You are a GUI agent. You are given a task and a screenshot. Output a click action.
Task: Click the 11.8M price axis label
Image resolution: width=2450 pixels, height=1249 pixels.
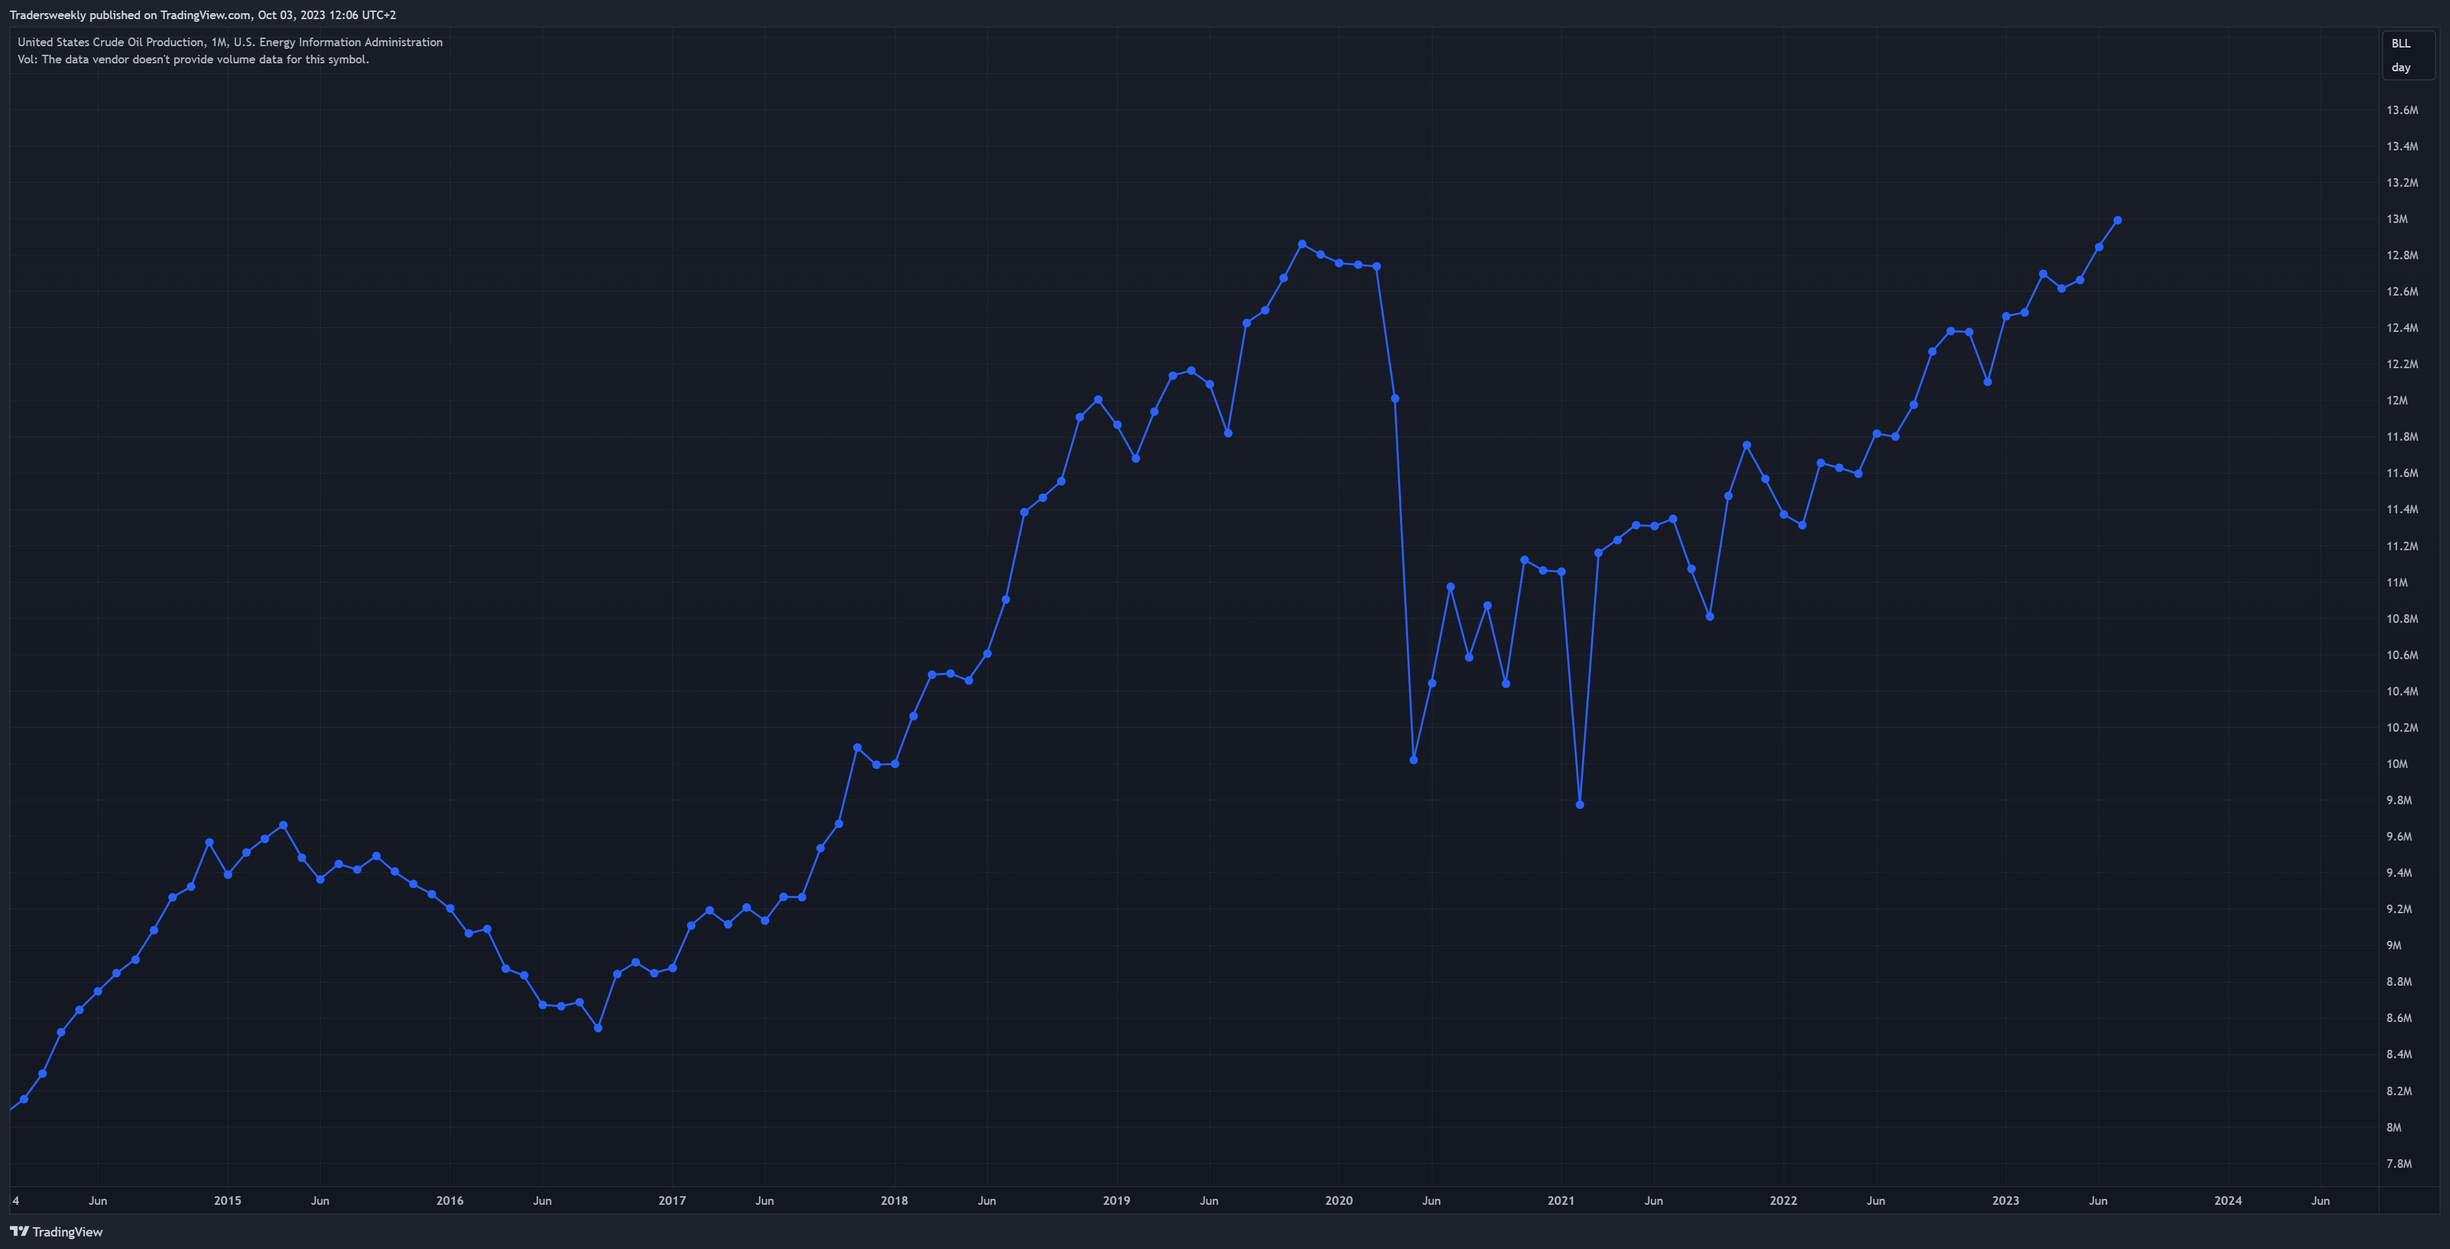click(2401, 437)
